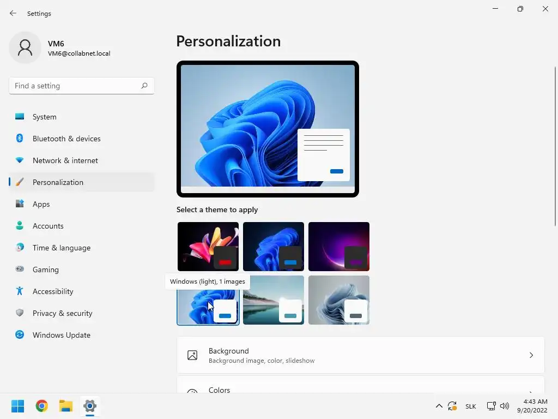The height and width of the screenshot is (419, 558).
Task: Go to Gaming settings
Action: click(82, 270)
